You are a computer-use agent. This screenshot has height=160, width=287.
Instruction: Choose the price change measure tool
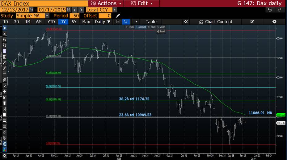[x=5, y=45]
